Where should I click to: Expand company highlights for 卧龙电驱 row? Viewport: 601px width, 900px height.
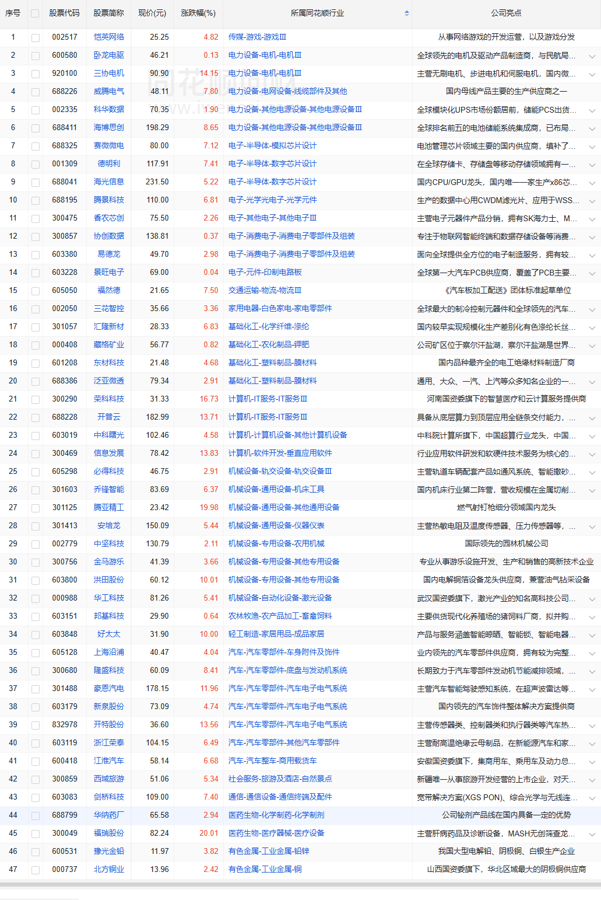pyautogui.click(x=592, y=56)
